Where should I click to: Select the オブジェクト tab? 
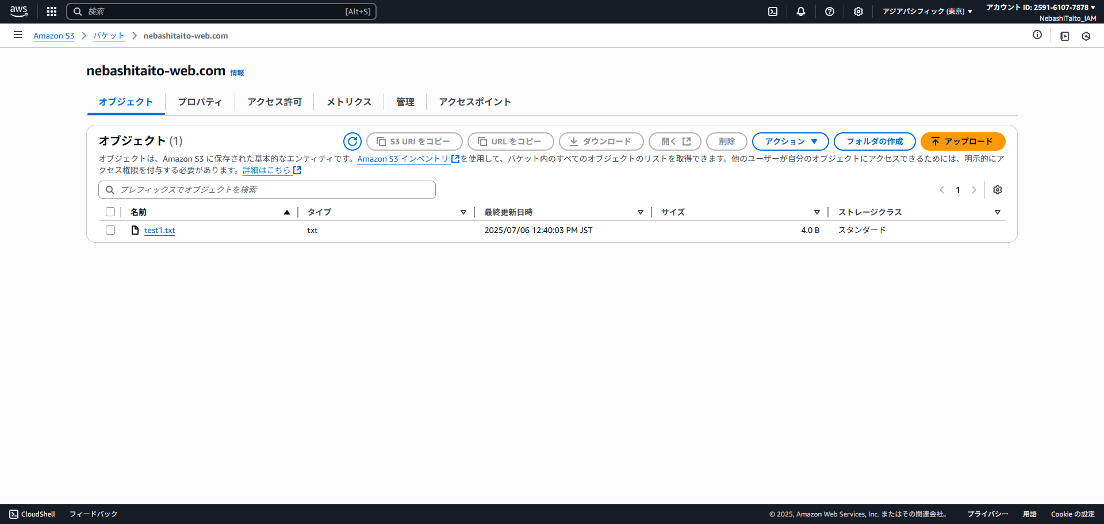[126, 102]
